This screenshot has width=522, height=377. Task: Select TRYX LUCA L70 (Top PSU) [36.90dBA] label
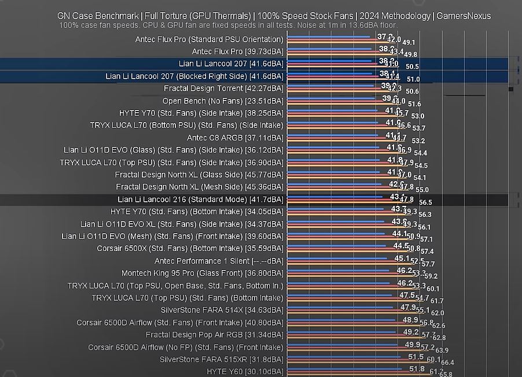point(171,162)
